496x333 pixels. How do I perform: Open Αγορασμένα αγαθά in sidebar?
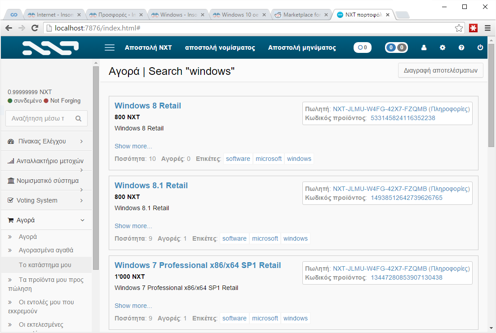(46, 250)
